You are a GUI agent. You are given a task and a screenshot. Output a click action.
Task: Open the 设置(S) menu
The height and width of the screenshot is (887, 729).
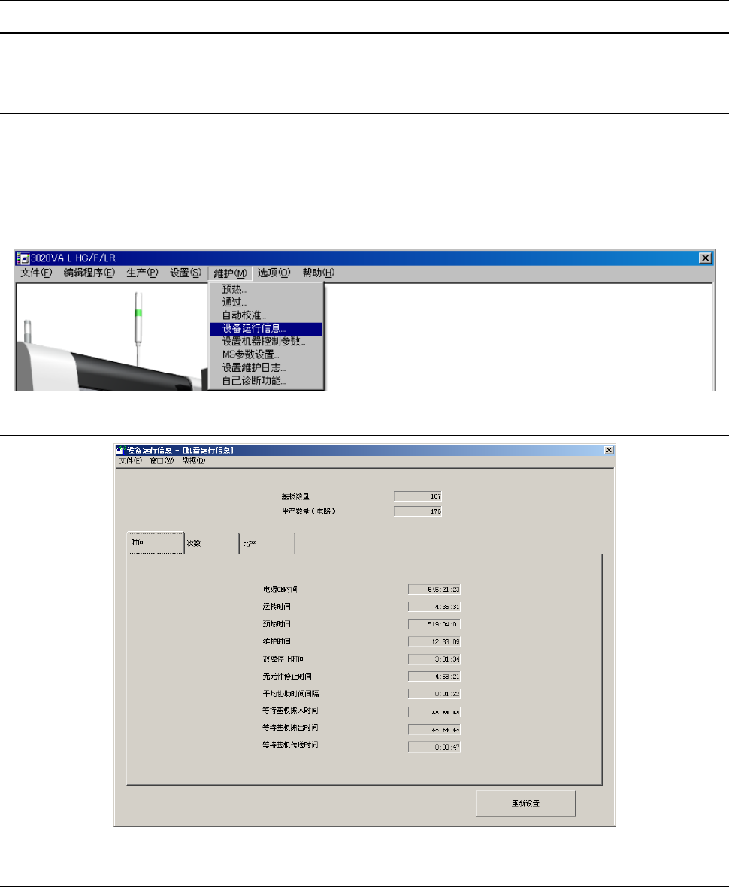coord(186,273)
